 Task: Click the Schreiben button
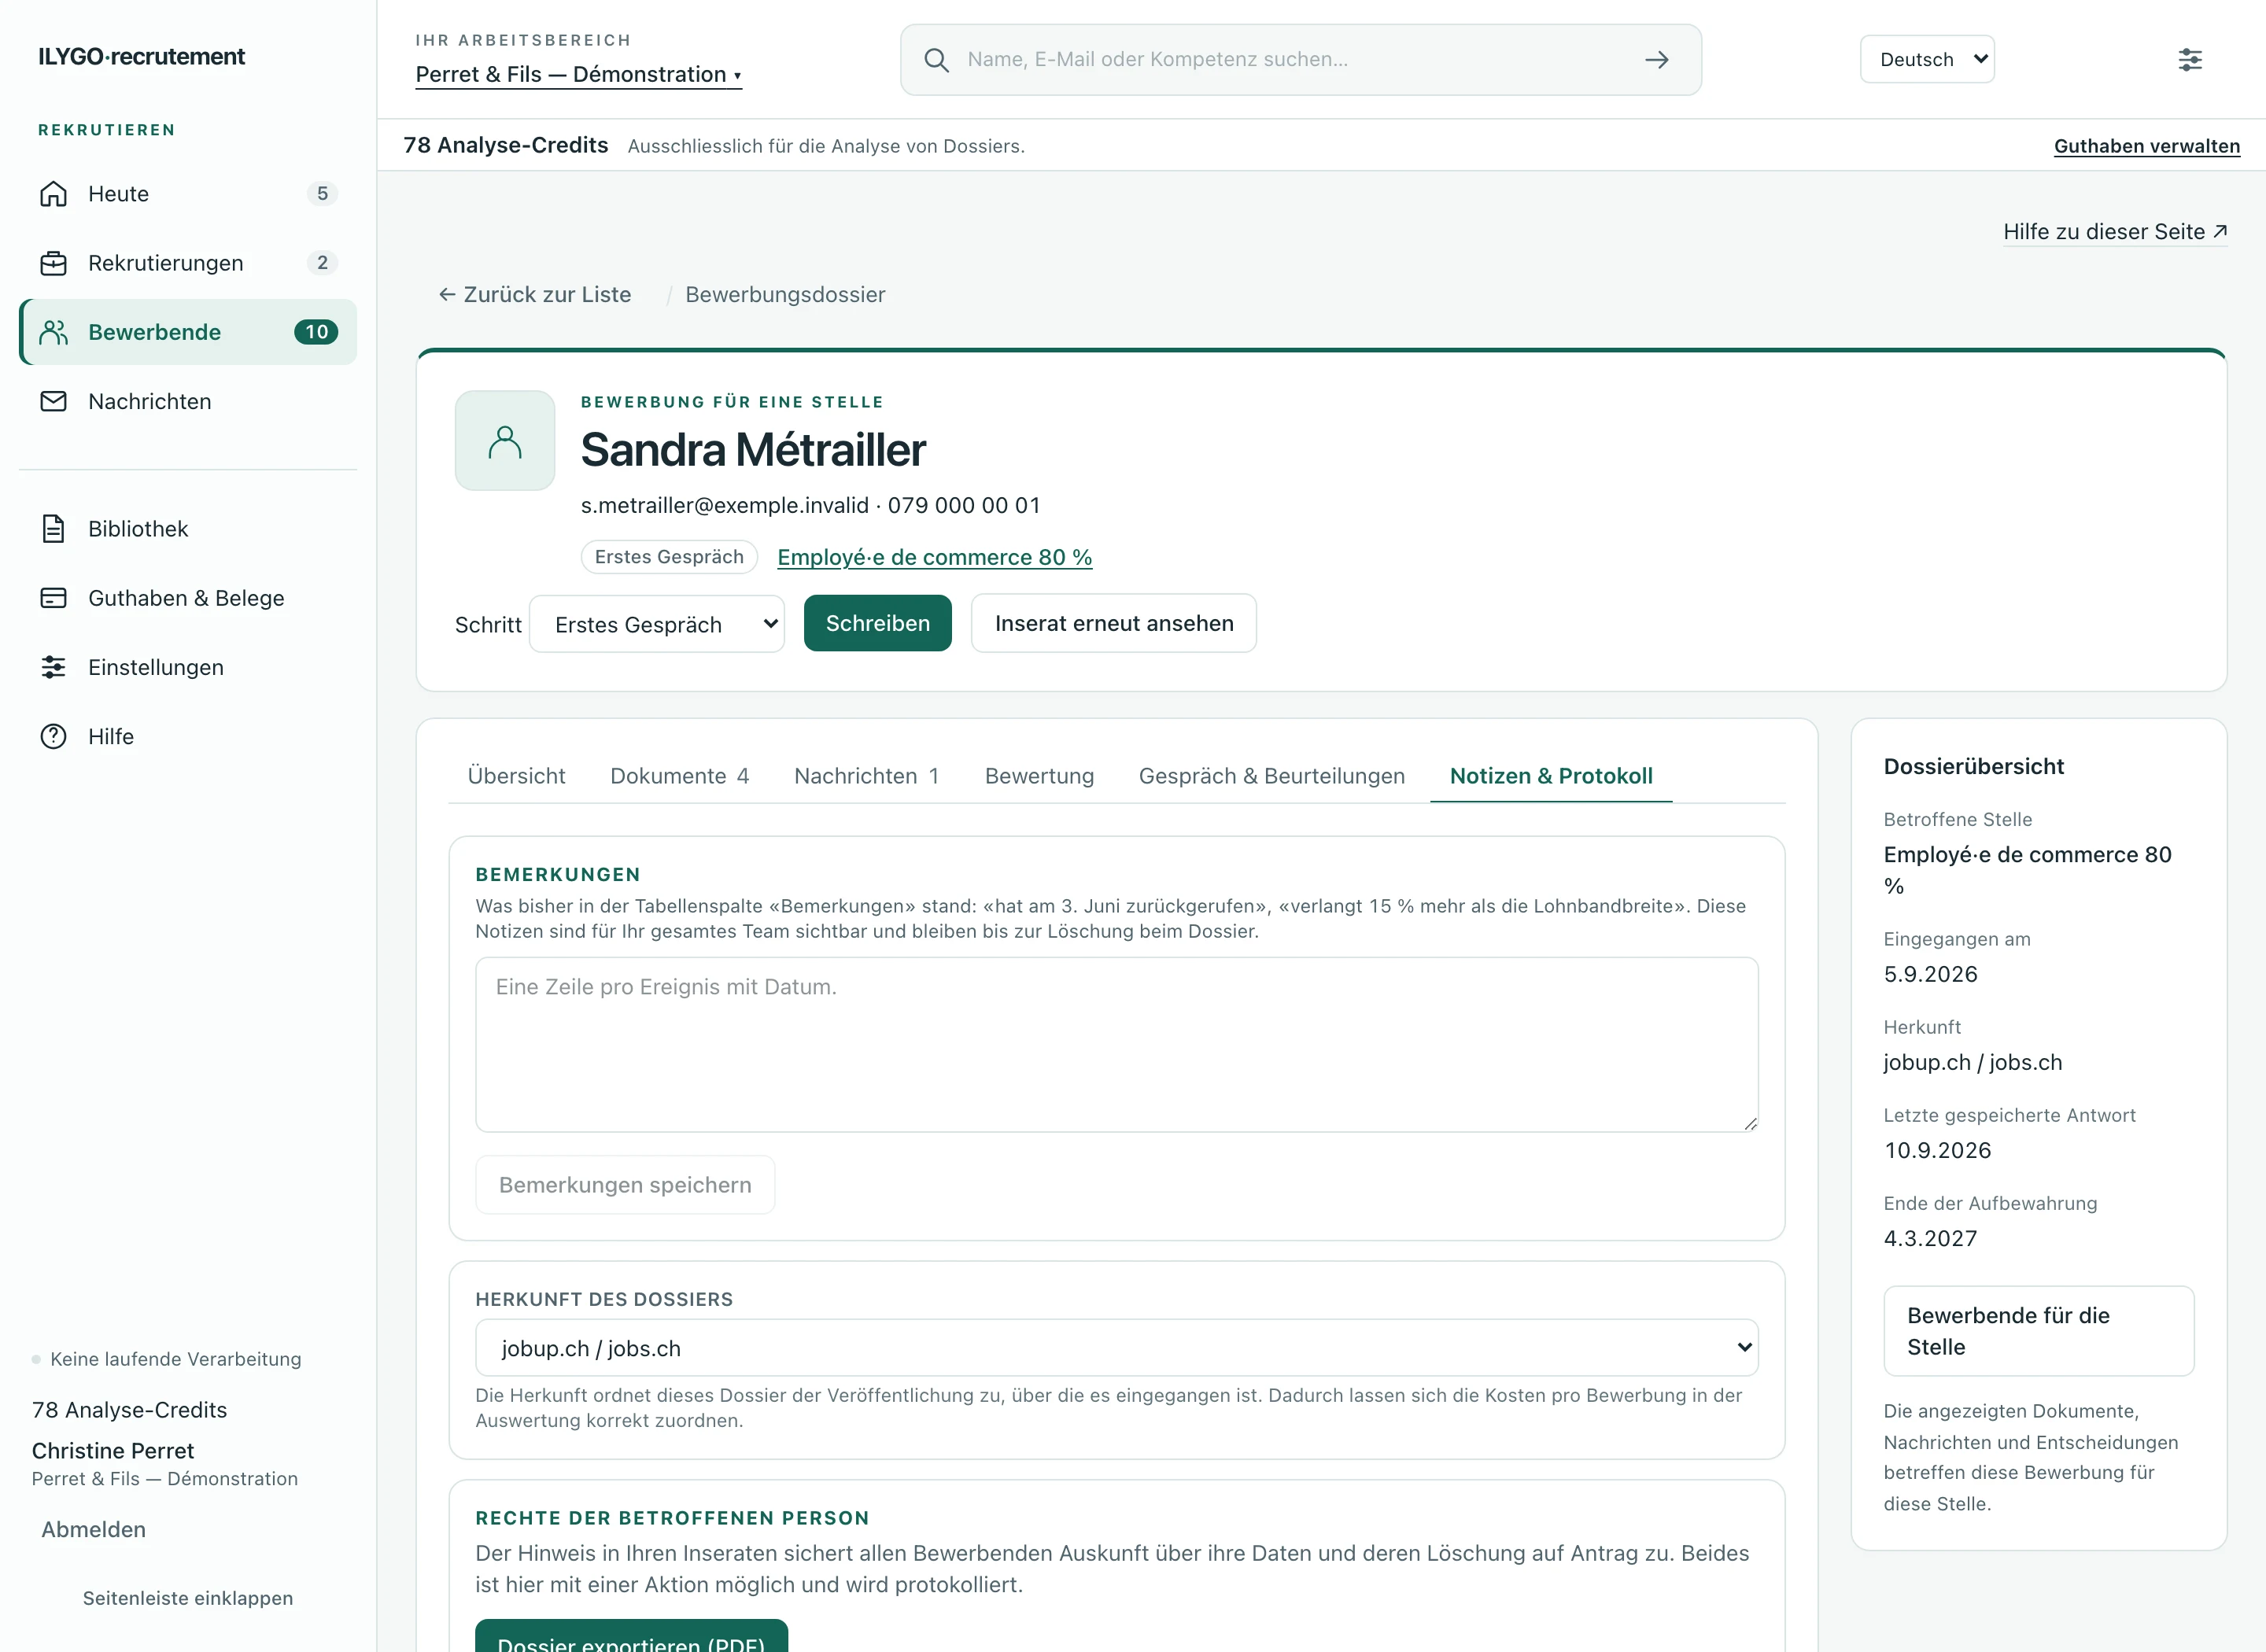point(878,623)
